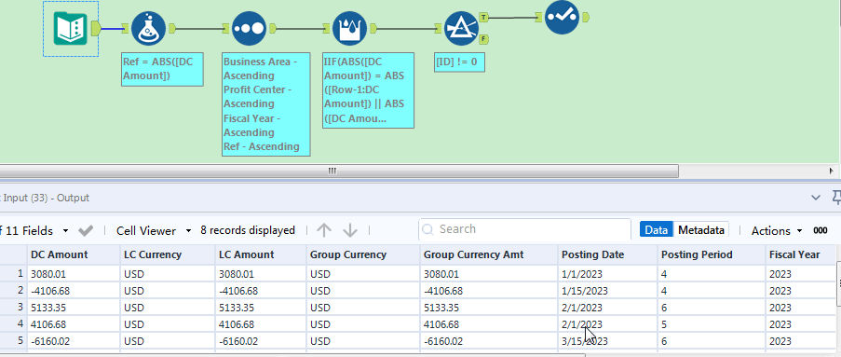
Task: Click the search magnifier icon
Action: 427,229
